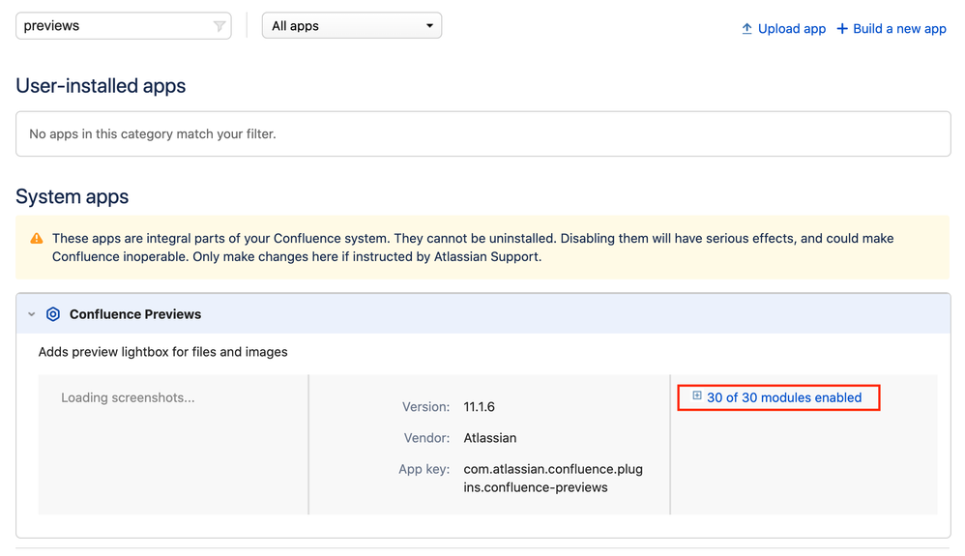Screen dimensions: 965x556
Task: Click the upload arrow icon
Action: tap(746, 28)
